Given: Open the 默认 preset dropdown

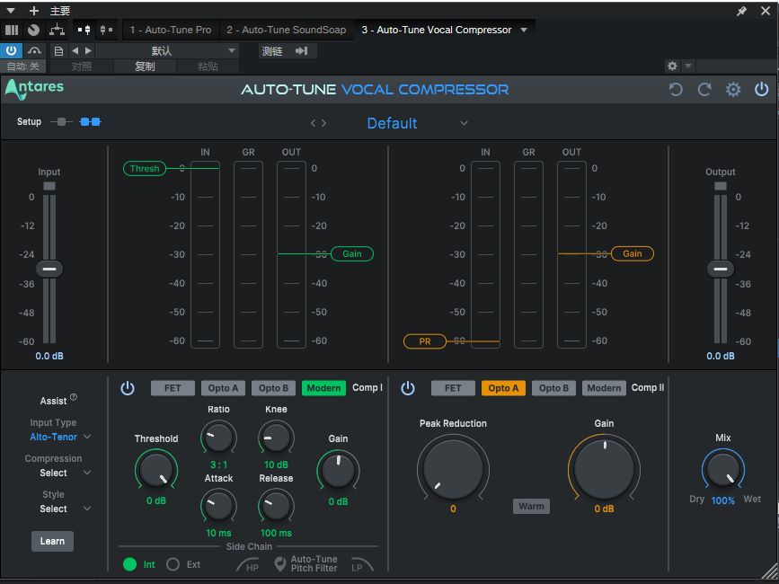Looking at the screenshot, I should click(x=167, y=50).
